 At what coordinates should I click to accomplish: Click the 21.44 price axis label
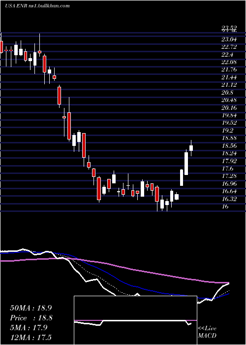coord(229,77)
